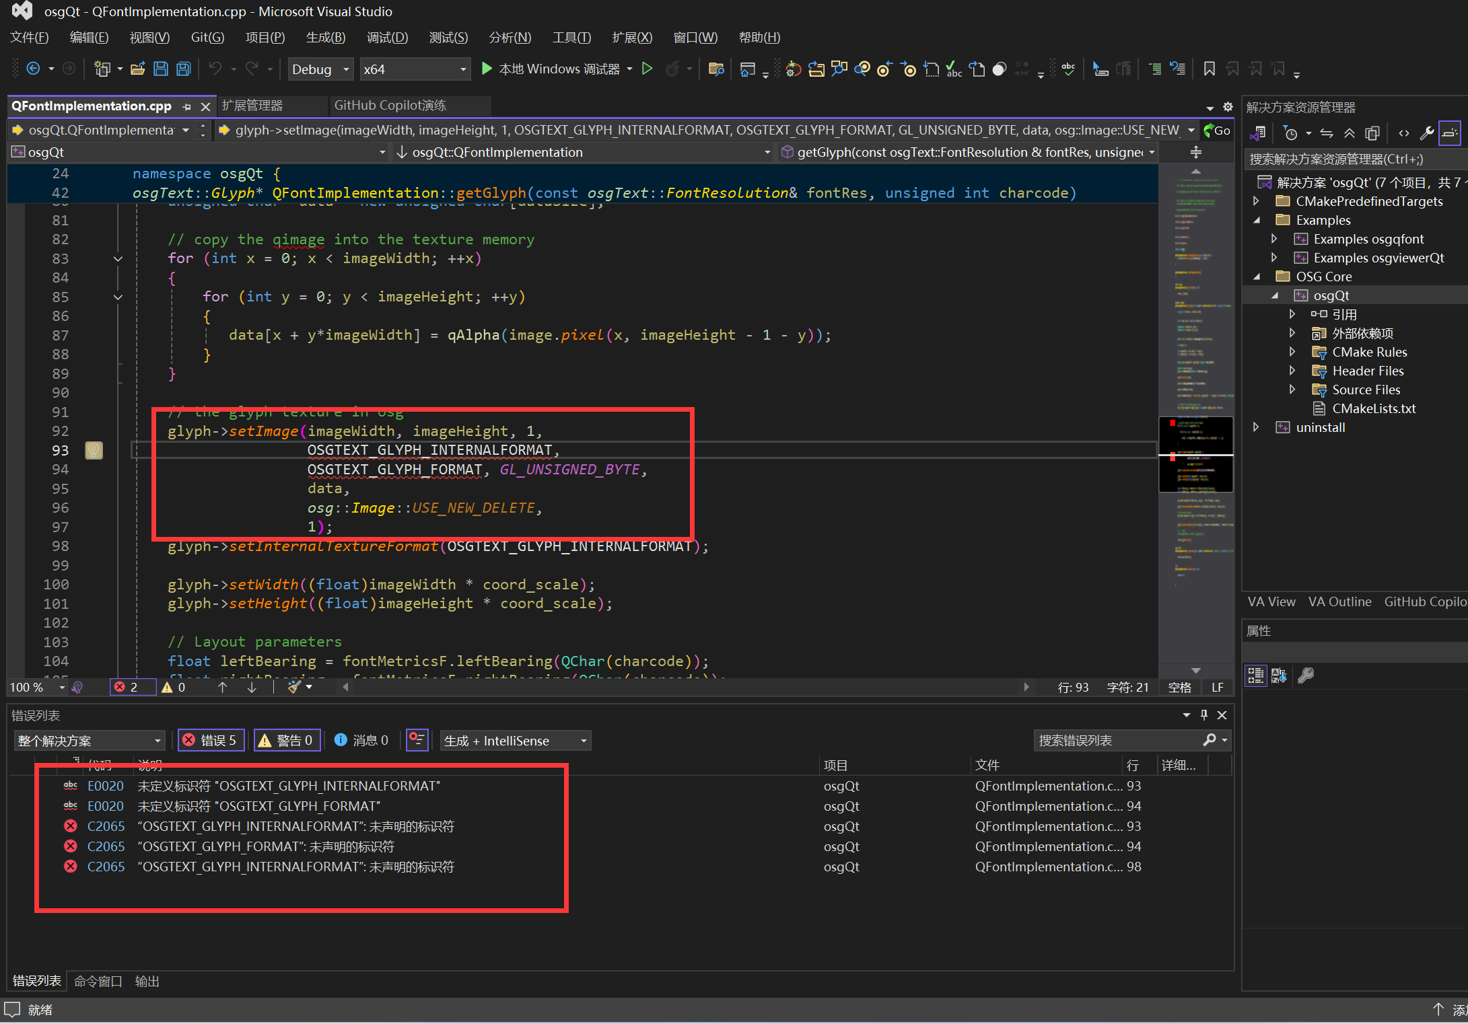
Task: Open the osgQt project scope dropdown
Action: [200, 153]
